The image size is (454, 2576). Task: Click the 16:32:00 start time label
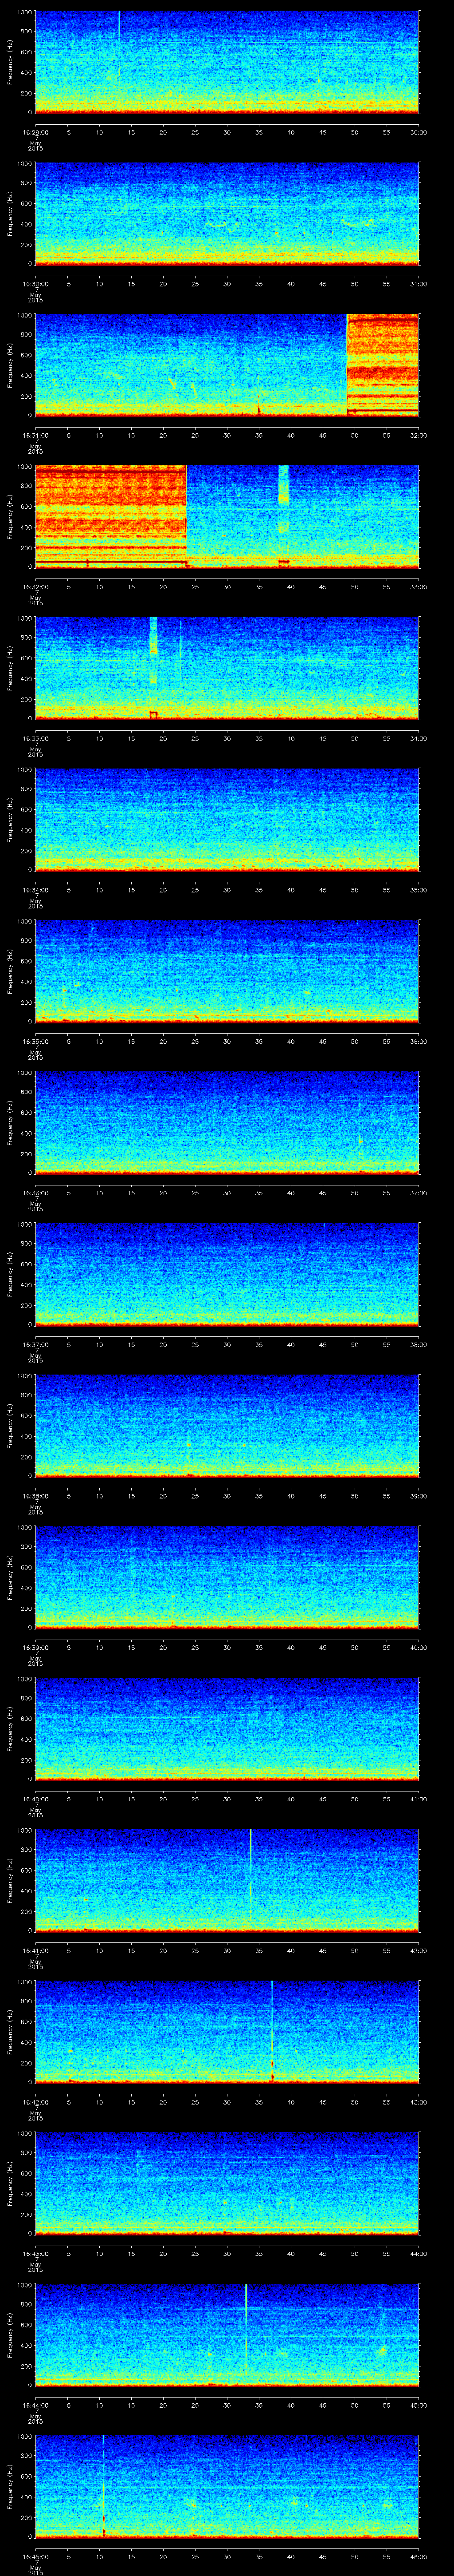tap(35, 587)
